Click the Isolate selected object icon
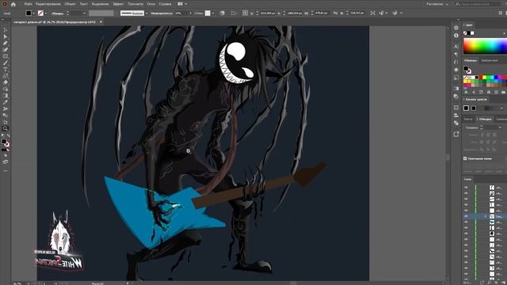 (373, 13)
